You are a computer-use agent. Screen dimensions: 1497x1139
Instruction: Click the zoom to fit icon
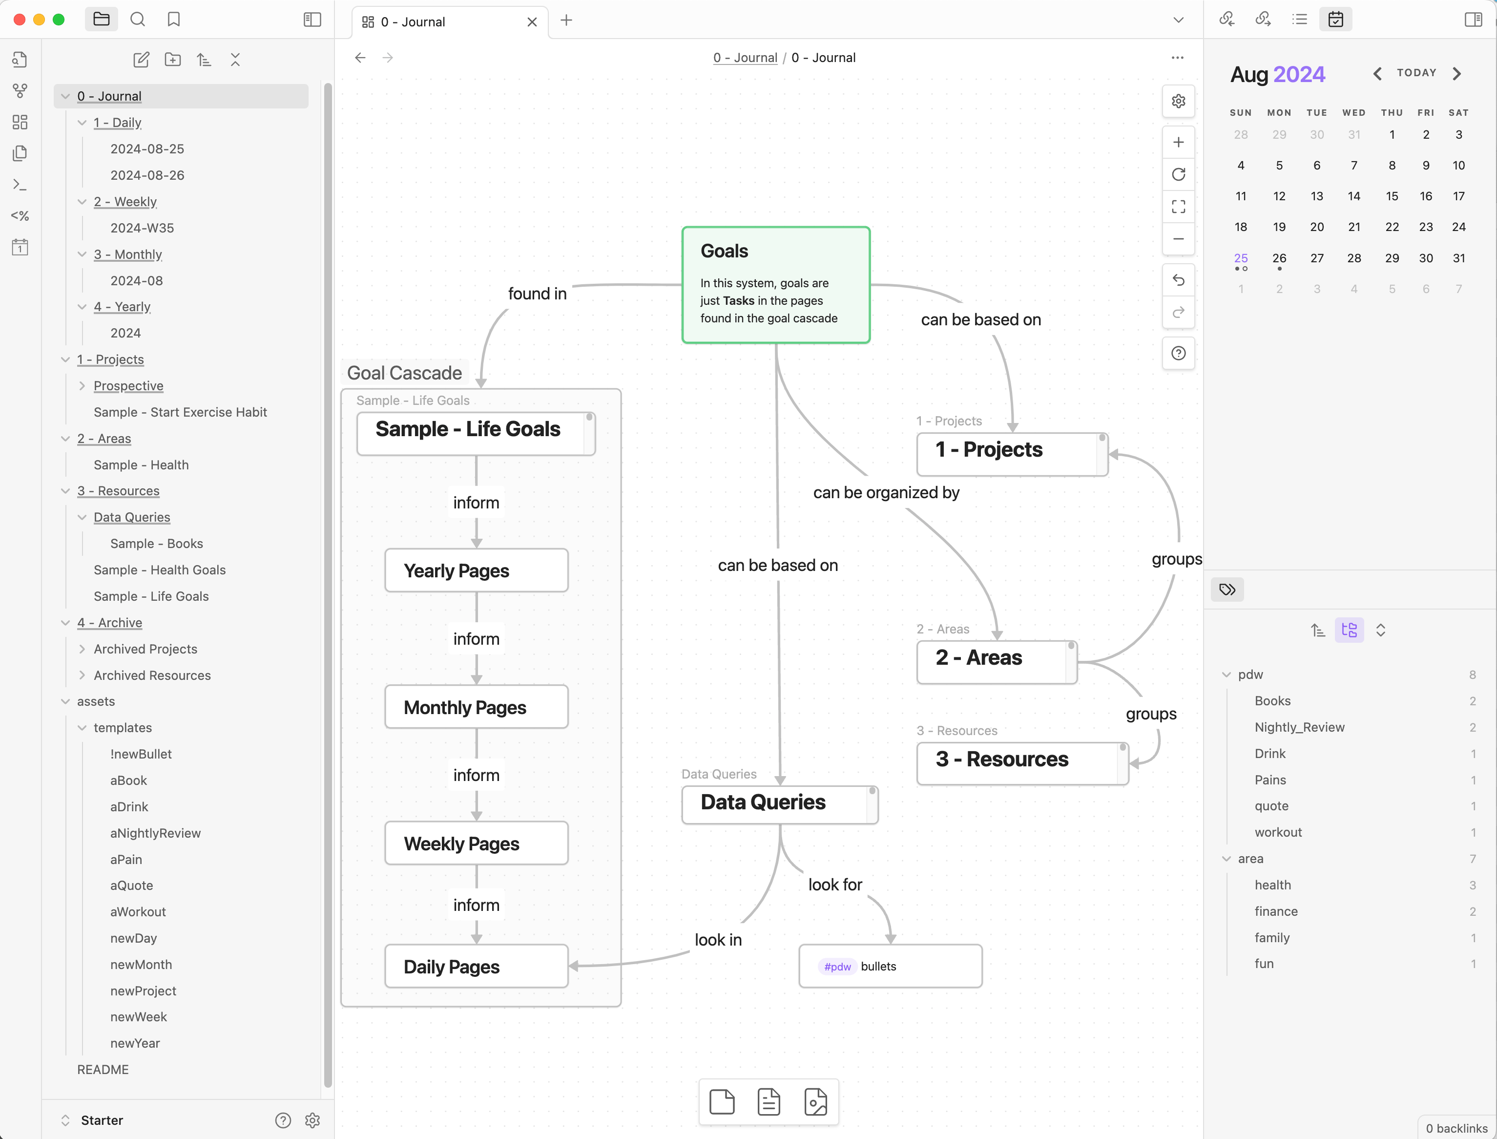[x=1178, y=206]
